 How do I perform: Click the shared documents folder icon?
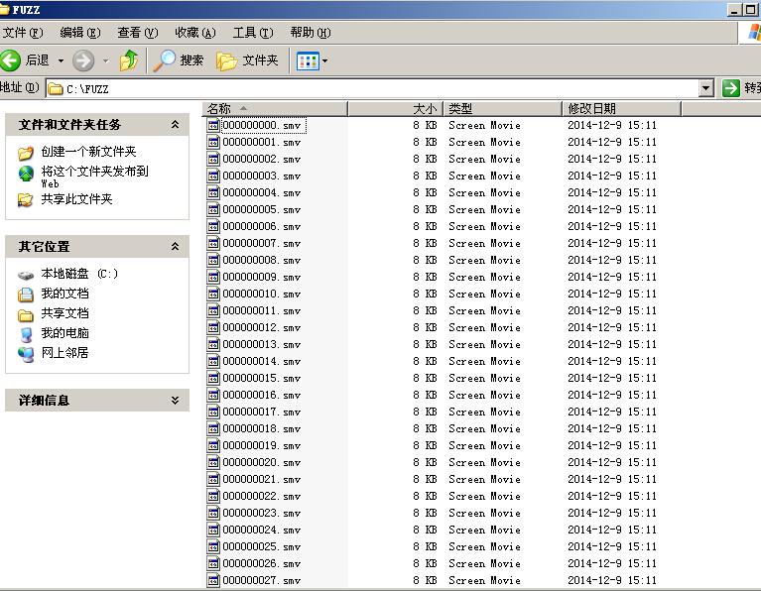tap(26, 316)
